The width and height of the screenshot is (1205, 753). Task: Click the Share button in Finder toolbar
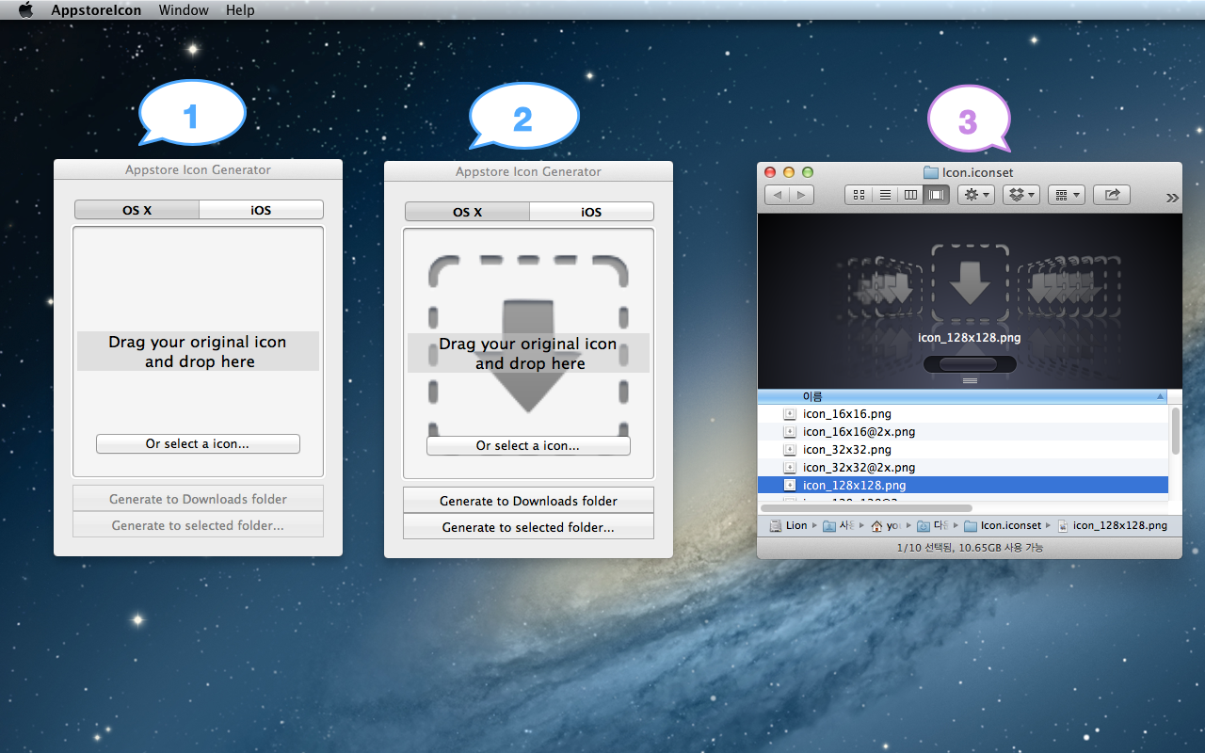pyautogui.click(x=1112, y=195)
